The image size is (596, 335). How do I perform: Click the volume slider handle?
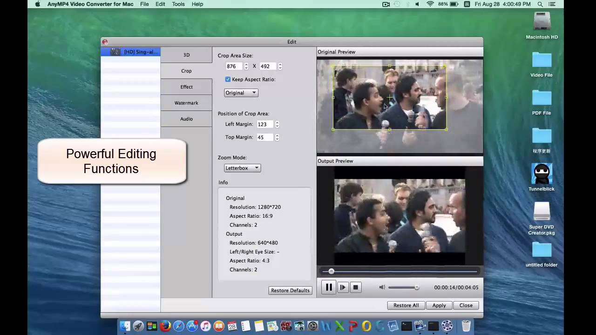pos(417,288)
